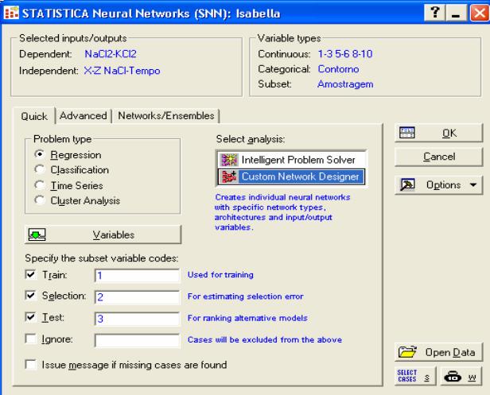Click the Variables button label
Viewport: 490px width, 395px height.
[x=114, y=234]
